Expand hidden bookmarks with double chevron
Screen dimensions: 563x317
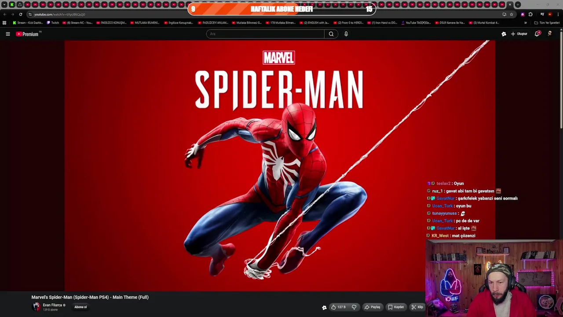click(525, 23)
